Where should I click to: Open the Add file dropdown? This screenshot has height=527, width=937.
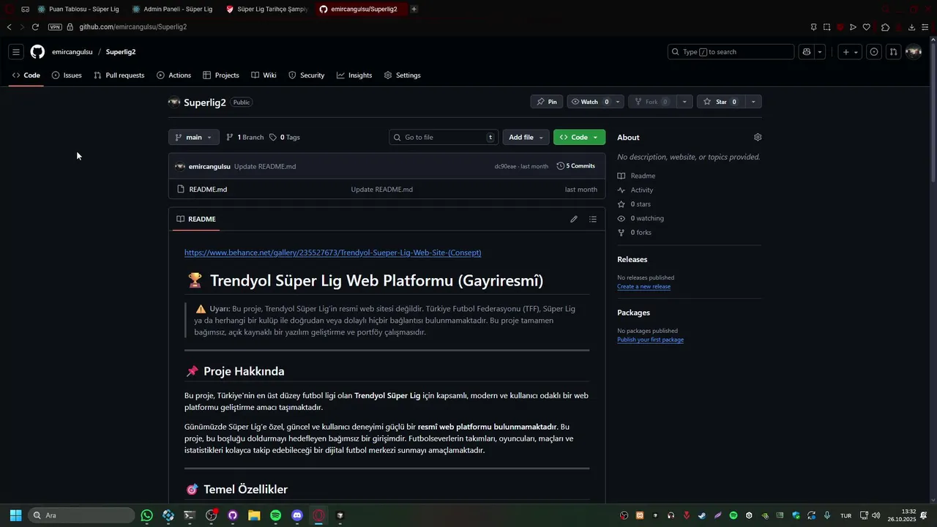tap(526, 137)
